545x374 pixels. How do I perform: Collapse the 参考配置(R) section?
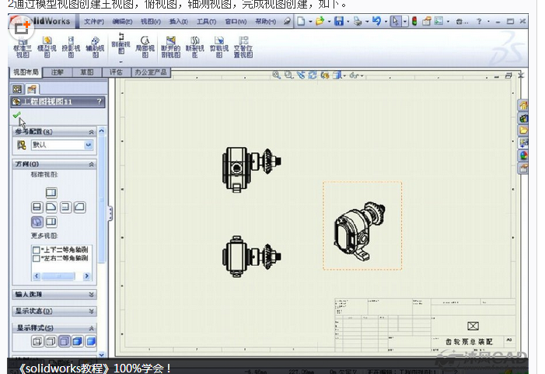[91, 131]
